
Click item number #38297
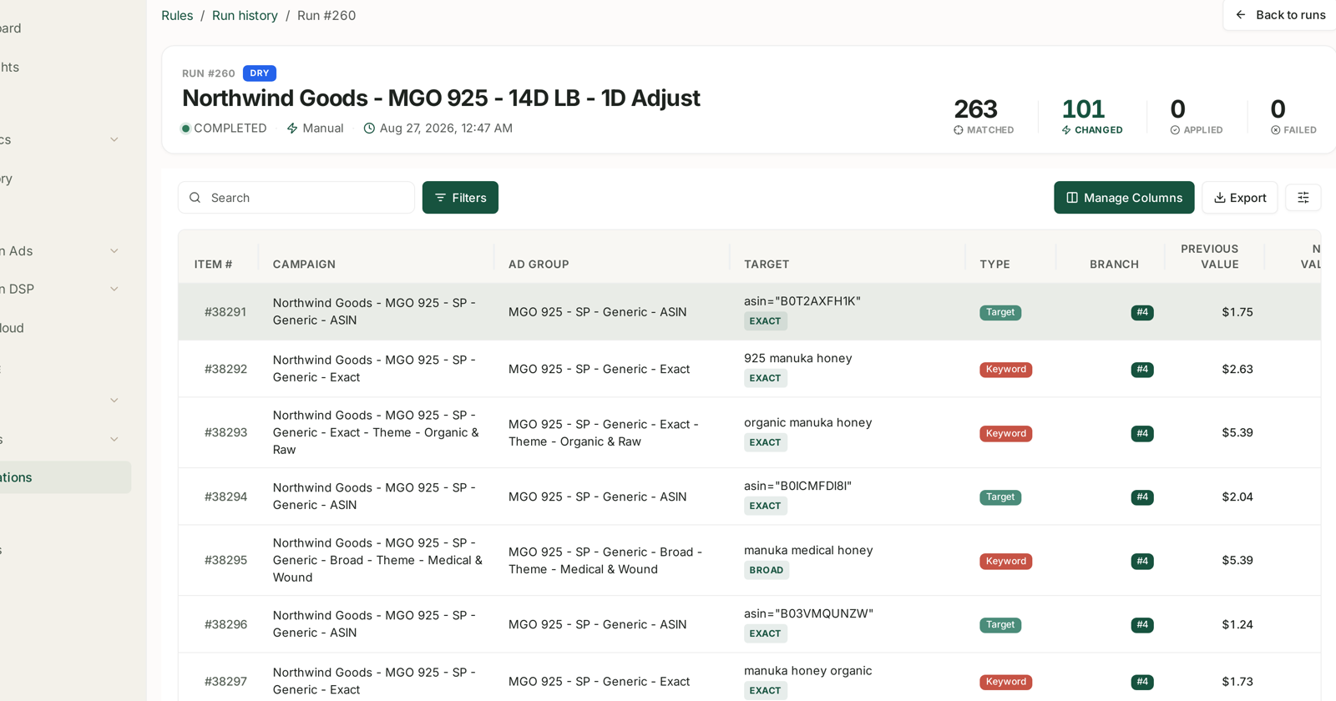coord(225,682)
